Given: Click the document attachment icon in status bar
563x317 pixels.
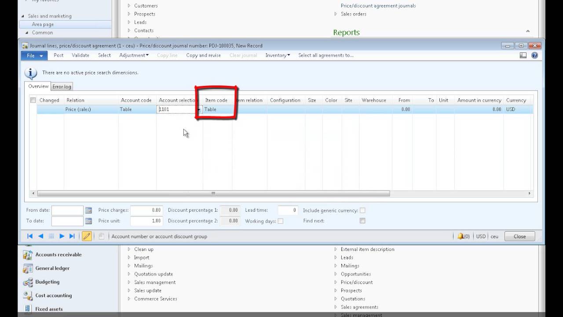Looking at the screenshot, I should pos(101,236).
